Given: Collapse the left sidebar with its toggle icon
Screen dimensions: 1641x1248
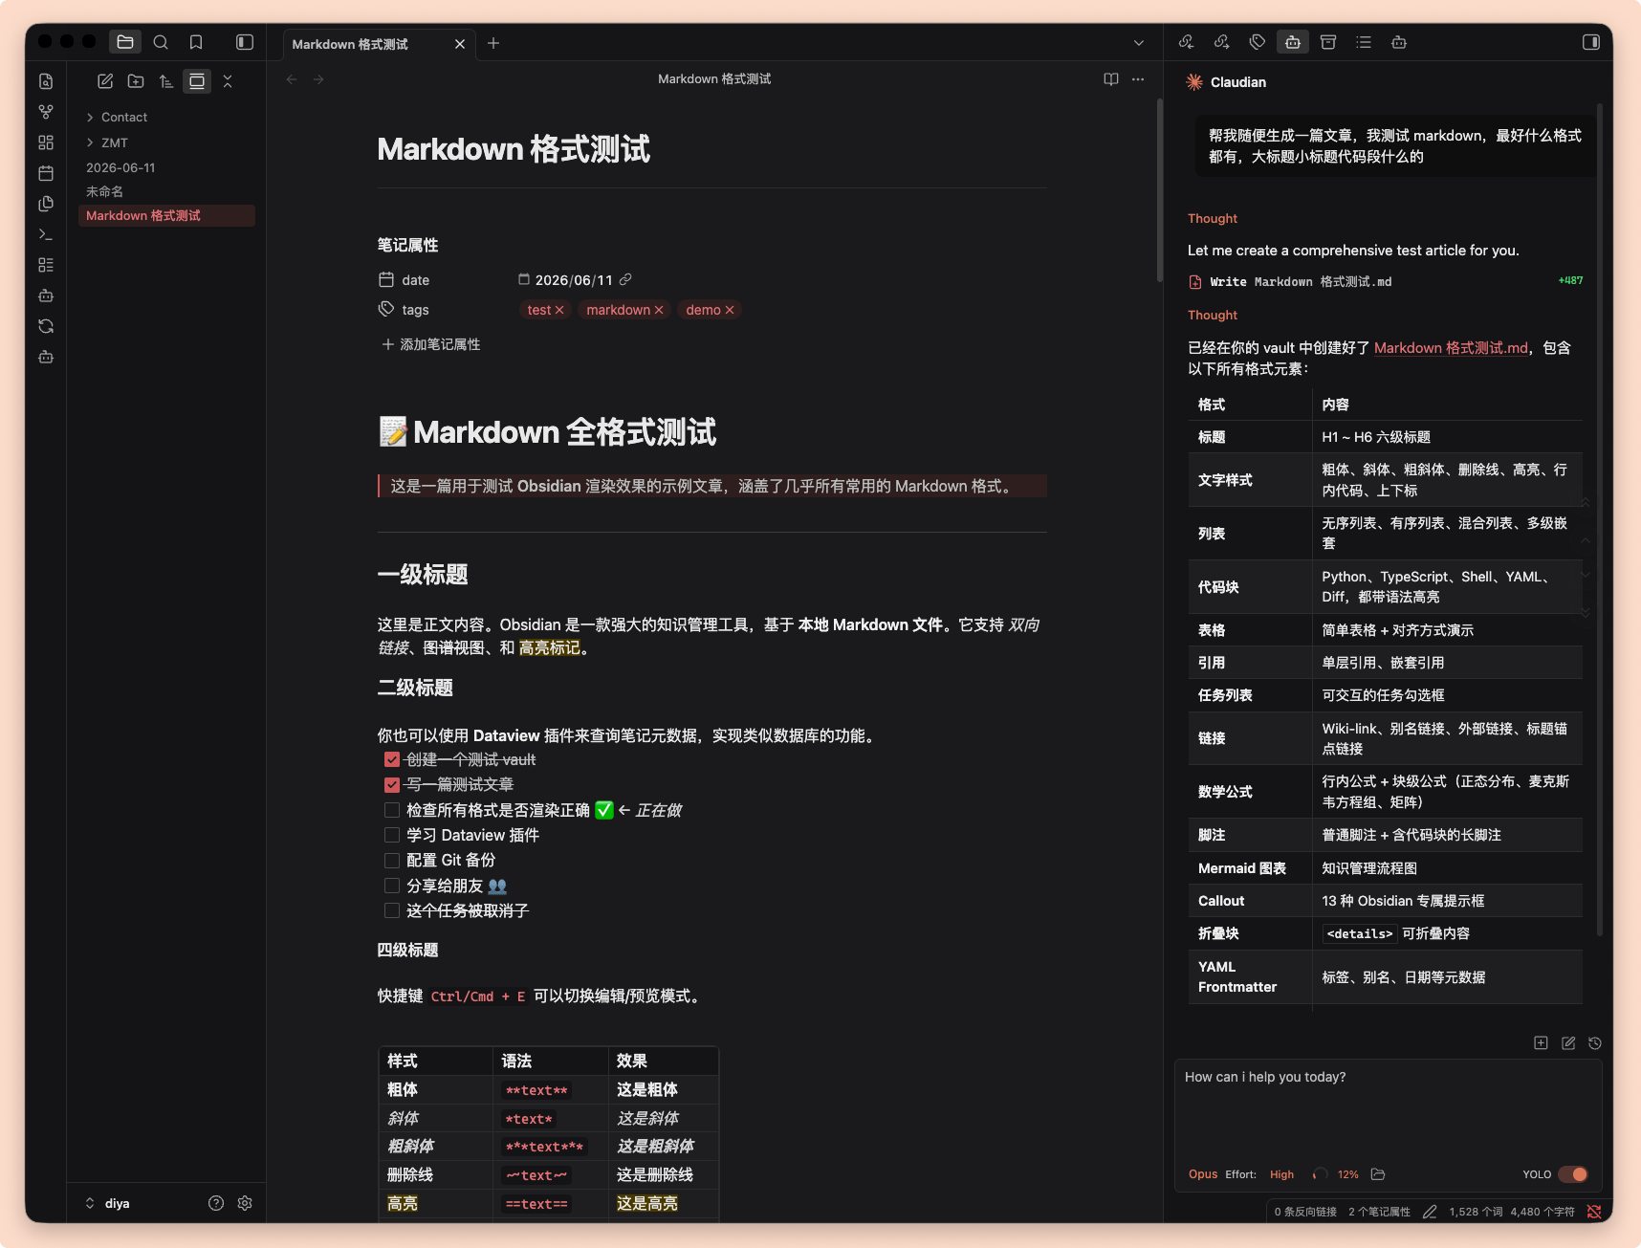Looking at the screenshot, I should tap(245, 42).
